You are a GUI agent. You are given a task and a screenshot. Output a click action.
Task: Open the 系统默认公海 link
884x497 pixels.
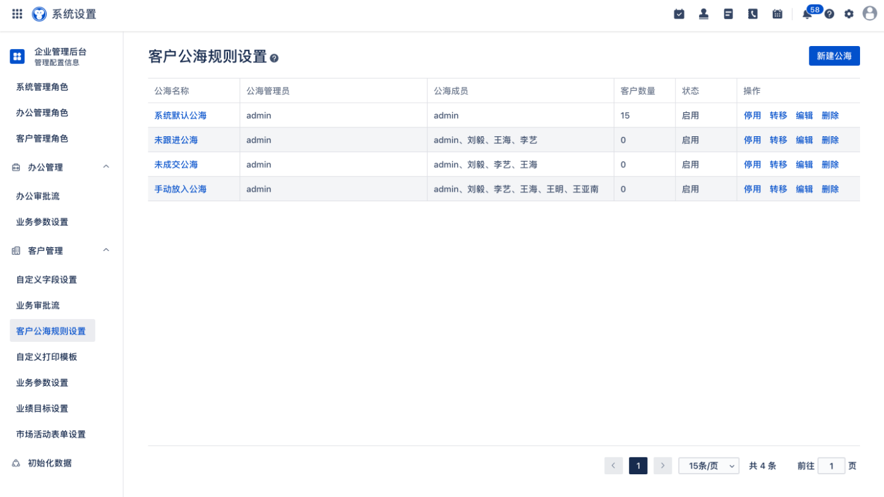click(x=181, y=115)
